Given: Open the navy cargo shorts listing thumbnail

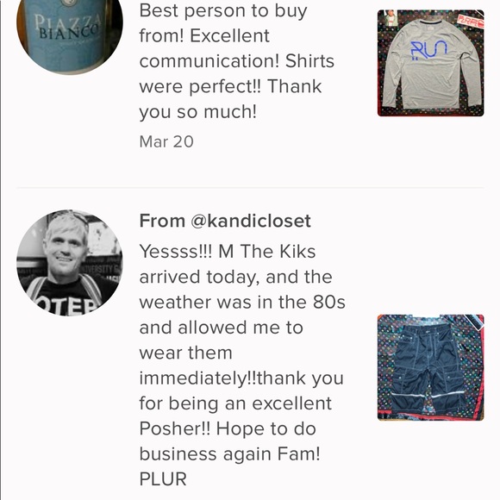Looking at the screenshot, I should coord(430,367).
